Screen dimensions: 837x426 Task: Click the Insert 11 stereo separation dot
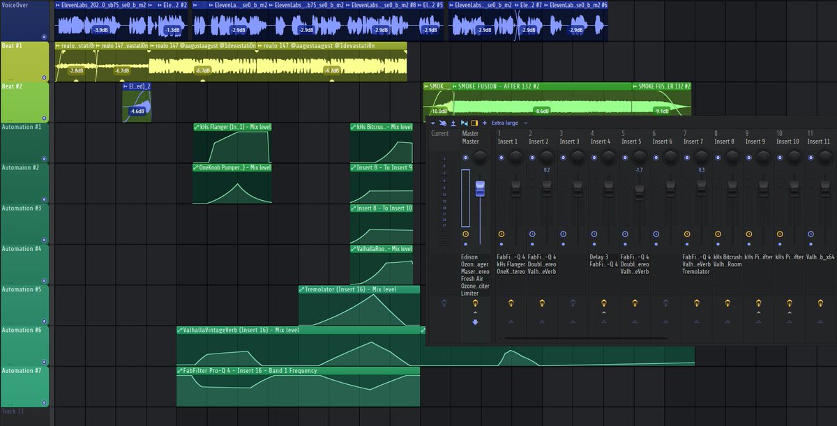click(810, 245)
